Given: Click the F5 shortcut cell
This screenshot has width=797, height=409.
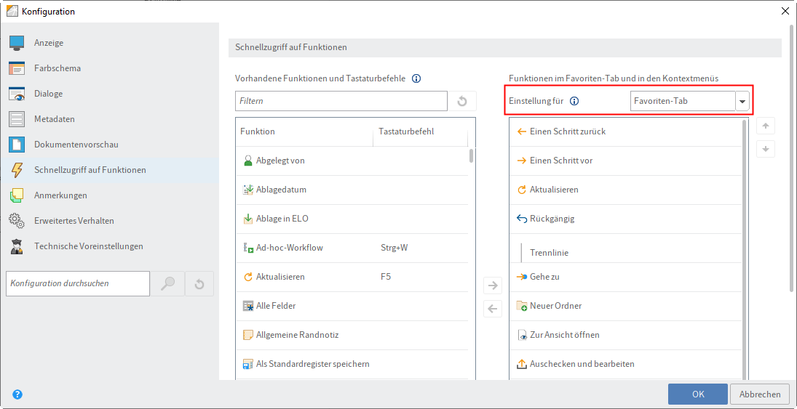Looking at the screenshot, I should coord(386,277).
